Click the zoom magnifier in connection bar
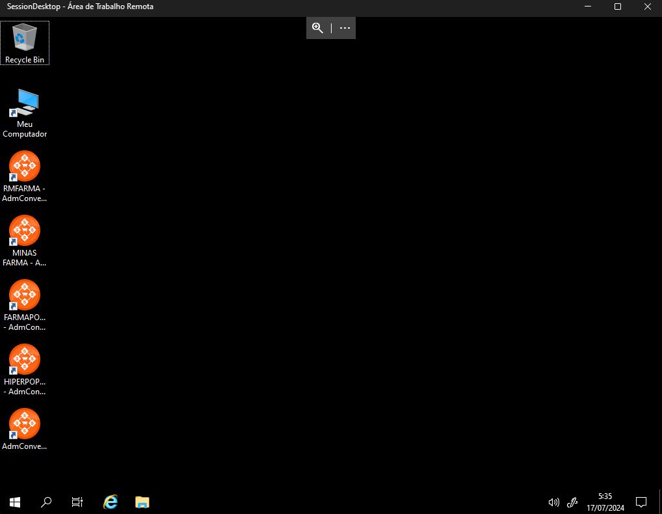Screen dimensions: 662x514 click(x=317, y=28)
